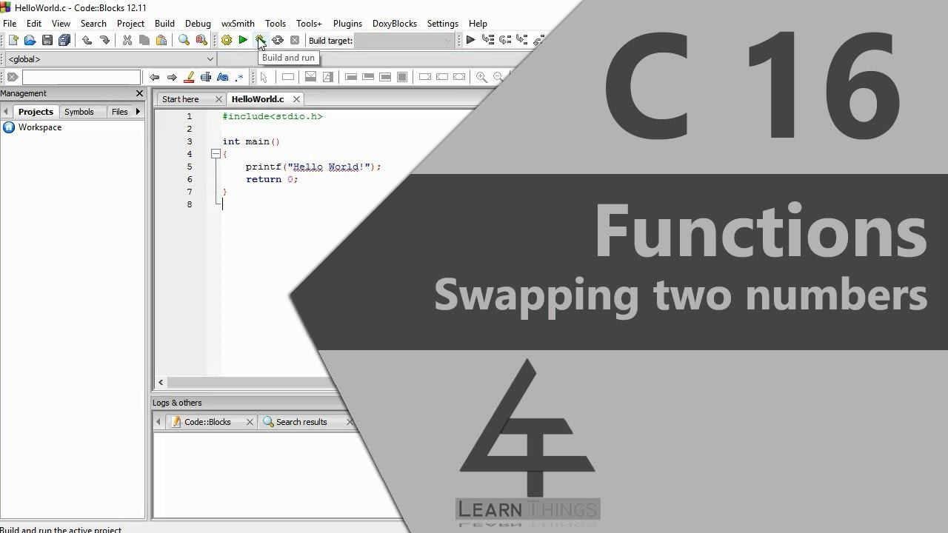Click the Copy icon in the toolbar
Screen dimensions: 948x533
[x=144, y=41]
